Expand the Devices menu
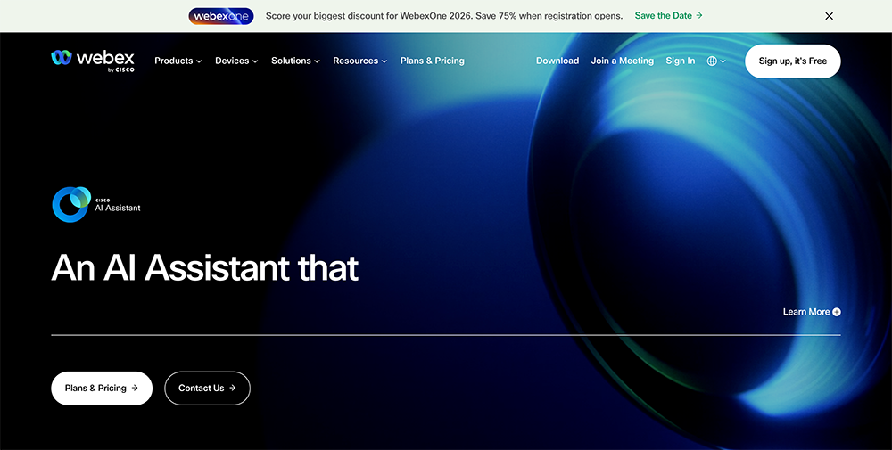Viewport: 892px width, 450px height. (x=236, y=61)
